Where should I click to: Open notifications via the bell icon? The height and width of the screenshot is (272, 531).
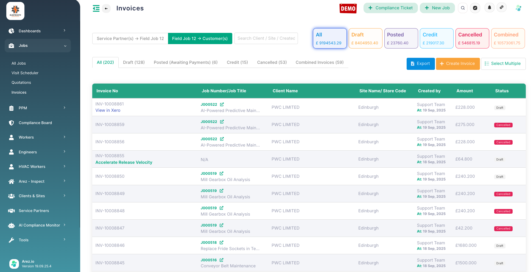coord(489,8)
